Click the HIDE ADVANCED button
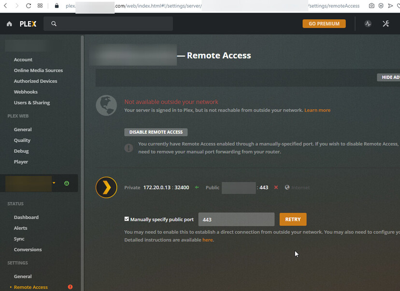Viewport: 400px width, 291px height. tap(388, 78)
